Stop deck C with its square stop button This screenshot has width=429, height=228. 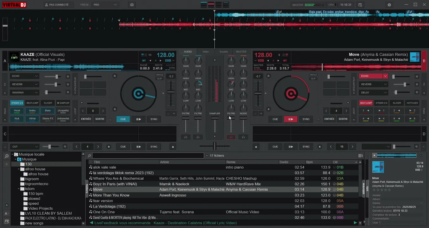pyautogui.click(x=109, y=147)
